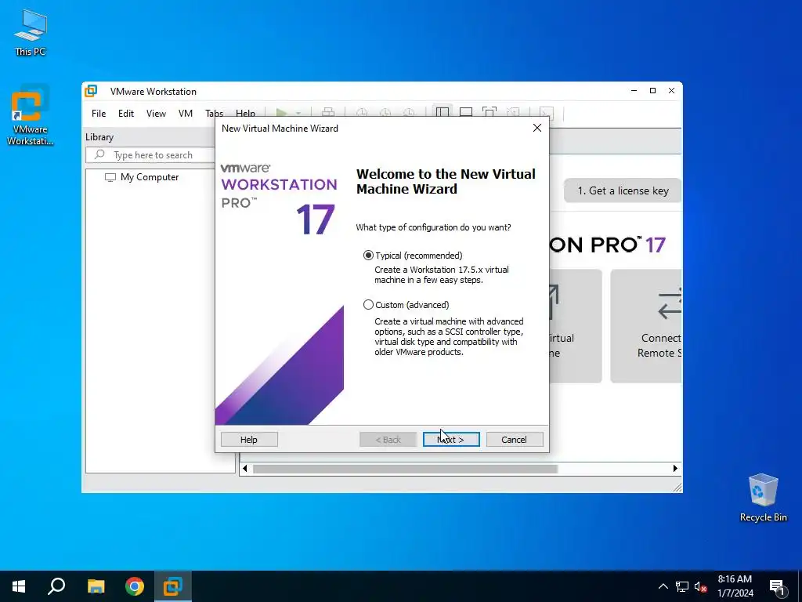The image size is (802, 602).
Task: Open the Snapshot Manager toolbar icon
Action: tap(409, 113)
